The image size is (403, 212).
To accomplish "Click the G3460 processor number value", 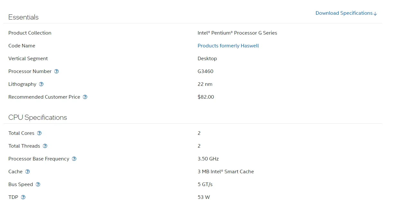I will click(205, 71).
